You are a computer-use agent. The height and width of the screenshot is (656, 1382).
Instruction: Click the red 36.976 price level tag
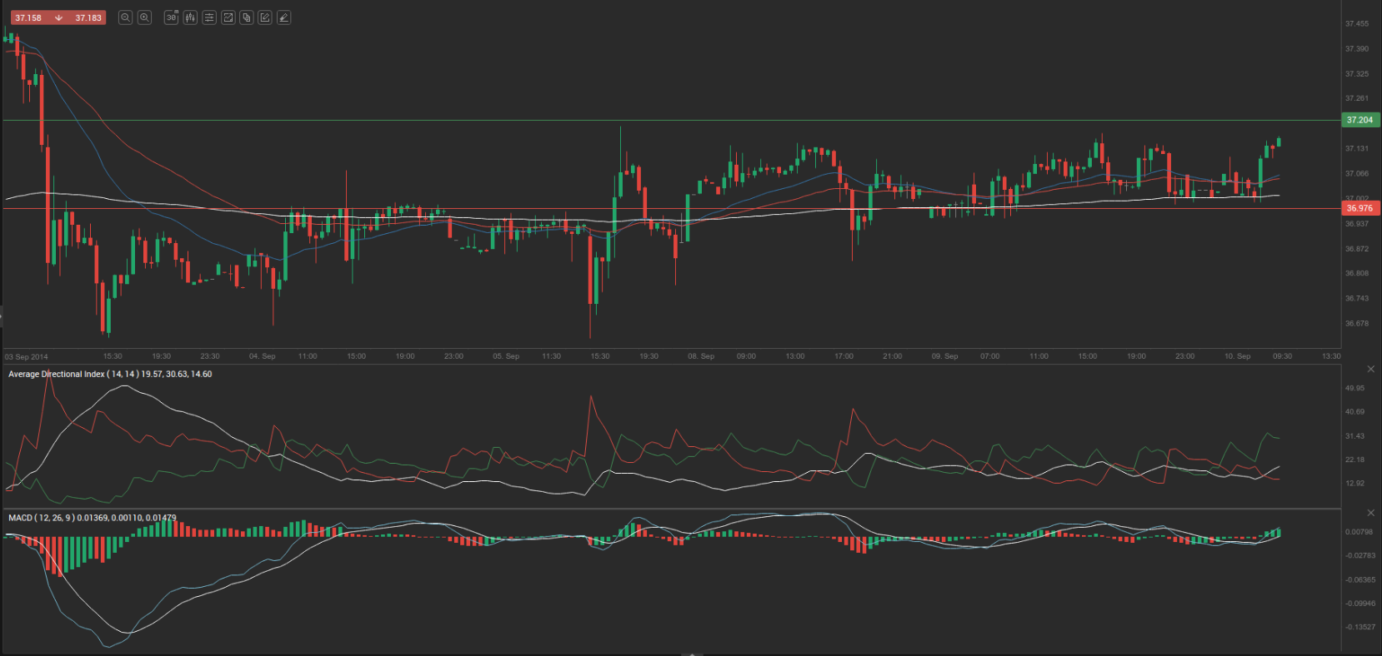[1359, 208]
